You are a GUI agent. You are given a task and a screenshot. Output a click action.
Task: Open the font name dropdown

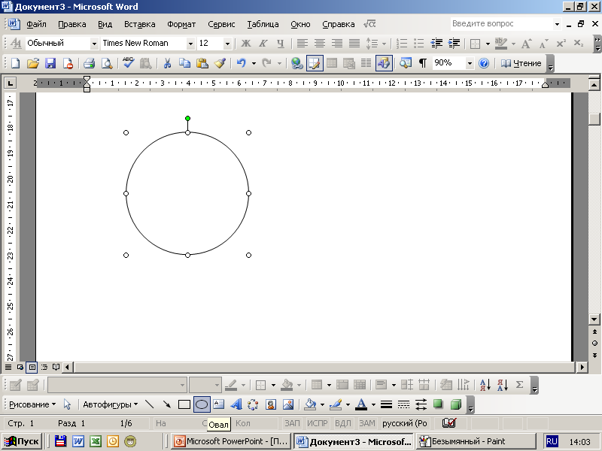coord(190,44)
